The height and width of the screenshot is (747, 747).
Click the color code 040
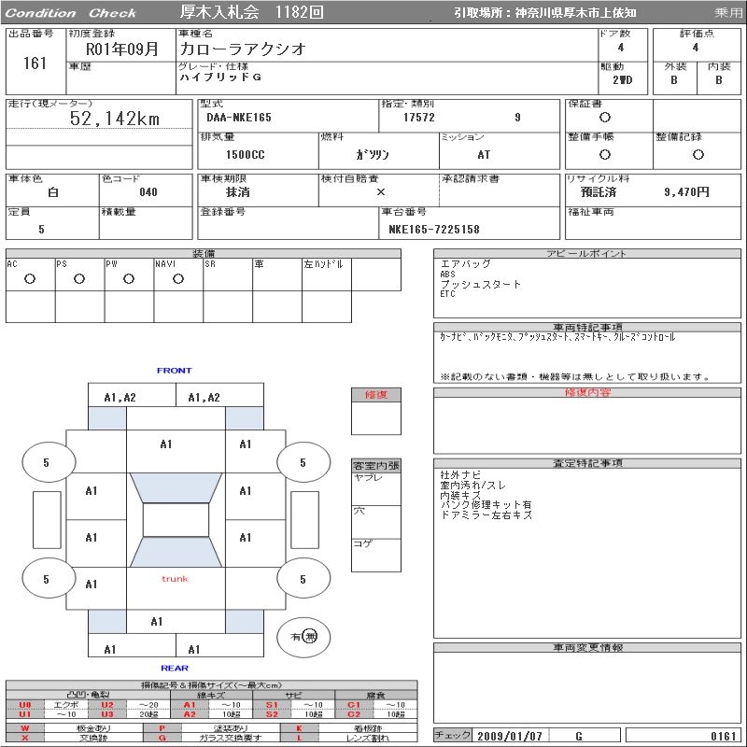[148, 192]
